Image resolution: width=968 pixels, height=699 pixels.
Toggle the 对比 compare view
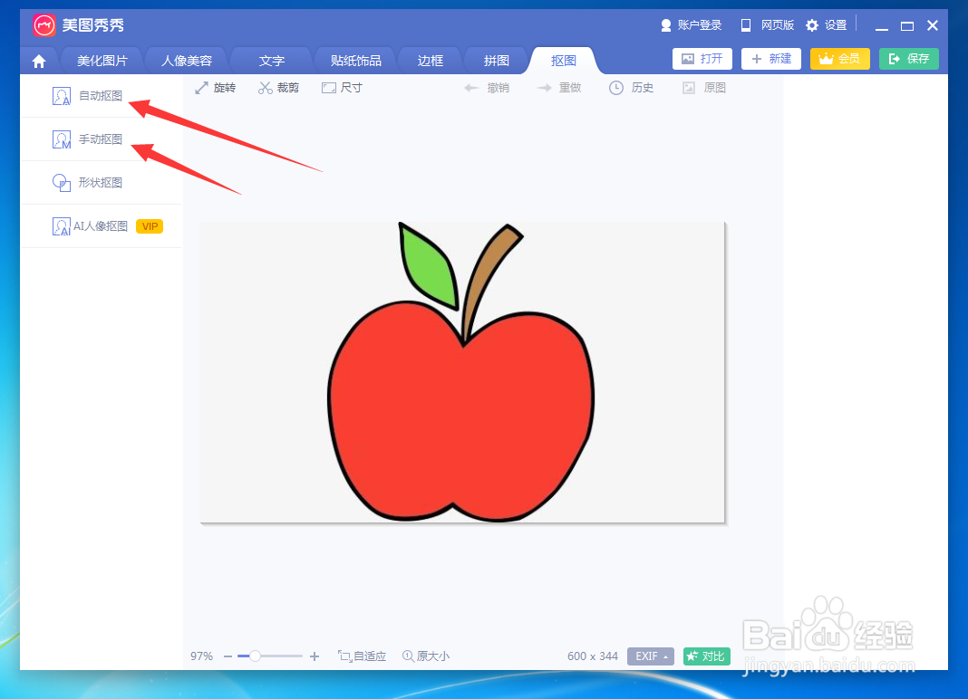pos(706,656)
